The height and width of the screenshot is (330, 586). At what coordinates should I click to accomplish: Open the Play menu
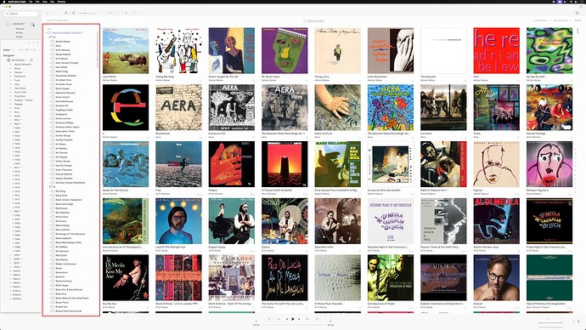pos(53,2)
